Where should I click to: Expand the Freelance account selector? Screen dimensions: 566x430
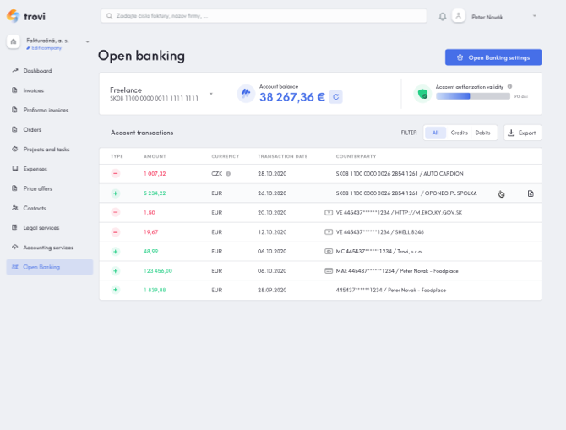(x=211, y=94)
